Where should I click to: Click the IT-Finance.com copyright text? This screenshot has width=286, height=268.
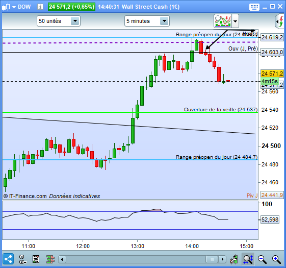pos(25,196)
